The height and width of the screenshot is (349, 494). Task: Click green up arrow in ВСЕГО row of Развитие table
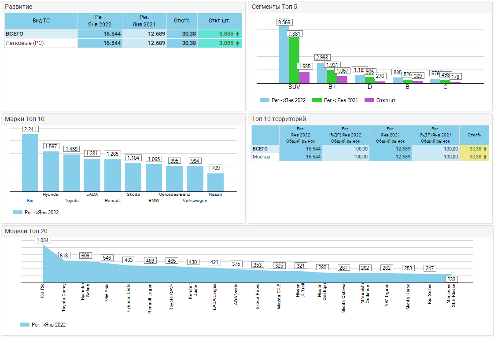237,34
